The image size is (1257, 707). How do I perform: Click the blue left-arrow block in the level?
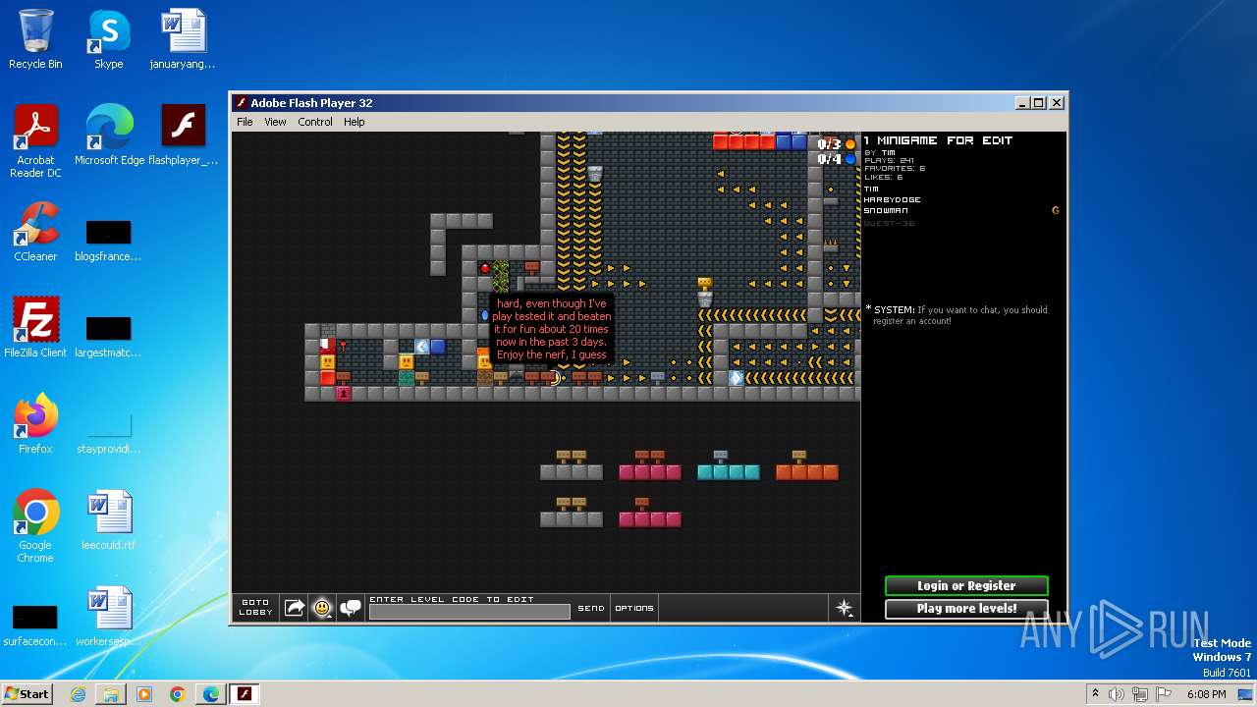point(422,347)
